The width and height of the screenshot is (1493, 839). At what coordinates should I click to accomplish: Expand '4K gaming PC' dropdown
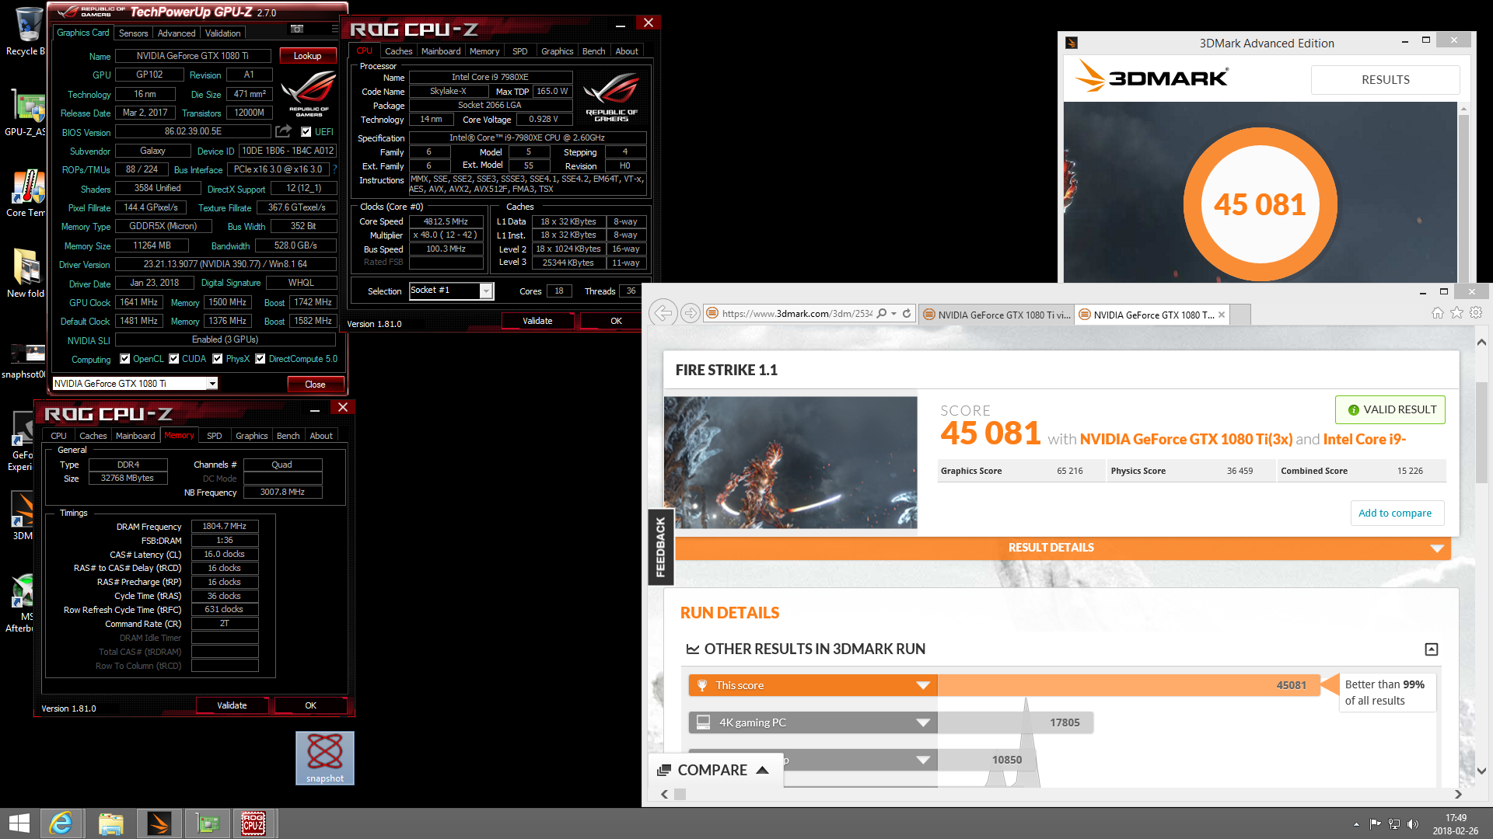click(x=923, y=722)
